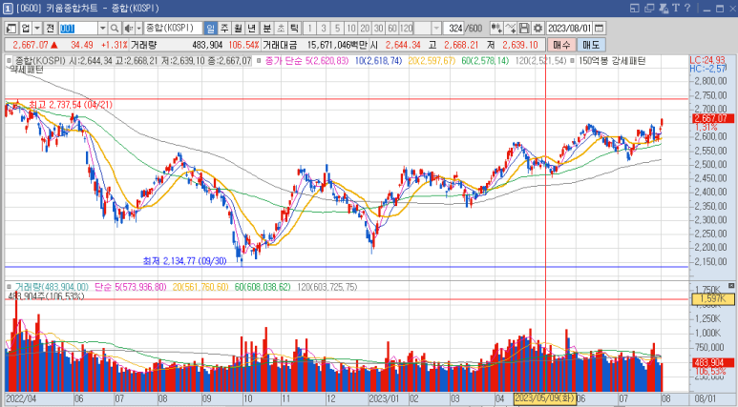Viewport: 738px width, 407px height.
Task: Click the 120(2,521,54) moving average label
Action: coord(540,61)
